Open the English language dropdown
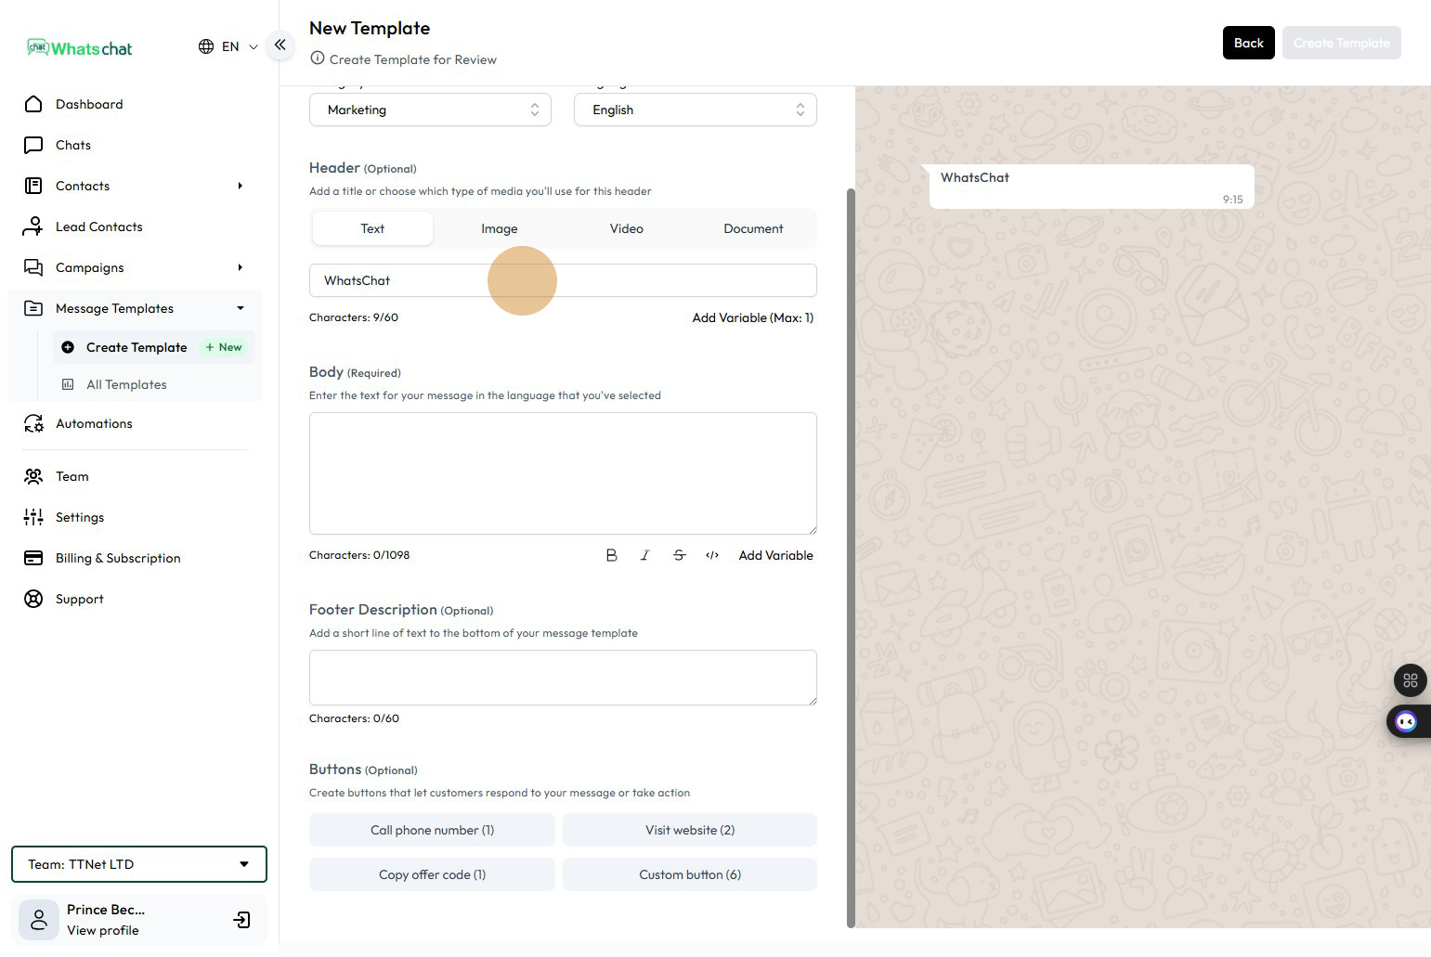This screenshot has width=1431, height=957. coord(695,110)
